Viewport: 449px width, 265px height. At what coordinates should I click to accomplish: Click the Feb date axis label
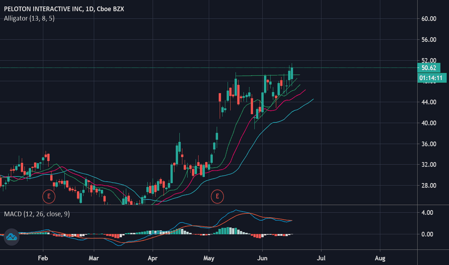click(x=43, y=258)
